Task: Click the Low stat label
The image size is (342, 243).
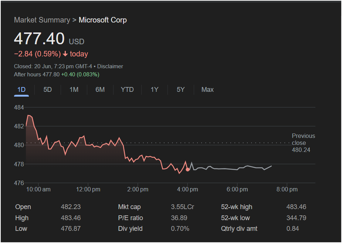Action: [x=21, y=229]
